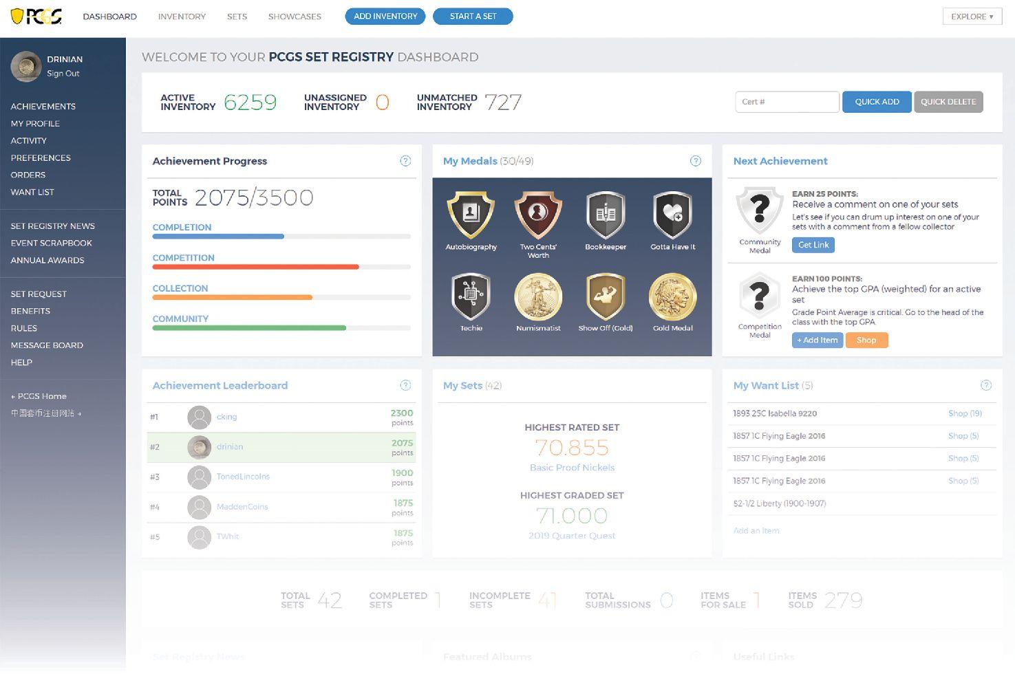Open My Medals help icon

click(696, 161)
